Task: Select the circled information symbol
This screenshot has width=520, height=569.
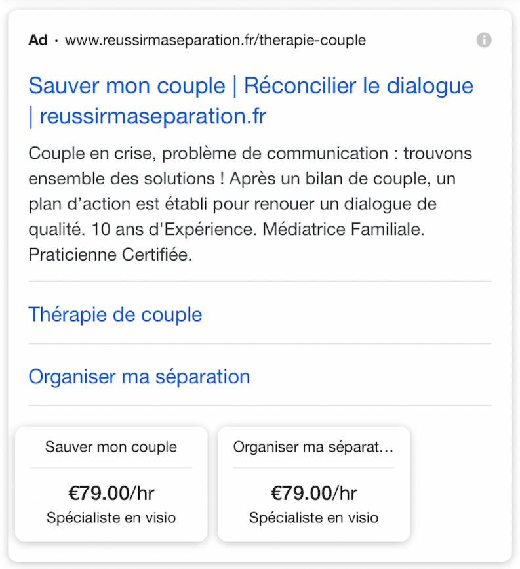Action: (x=484, y=40)
